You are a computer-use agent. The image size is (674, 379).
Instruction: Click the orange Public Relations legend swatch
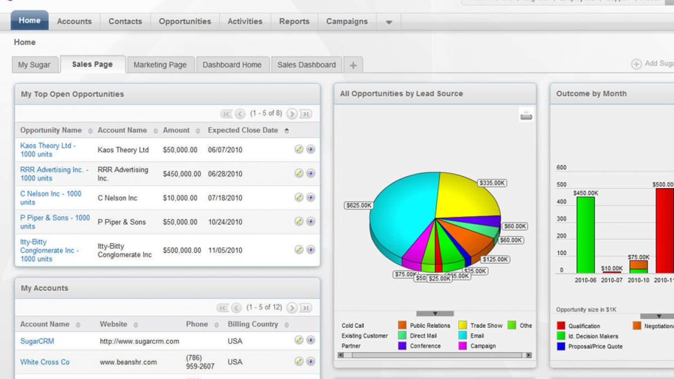pos(402,325)
